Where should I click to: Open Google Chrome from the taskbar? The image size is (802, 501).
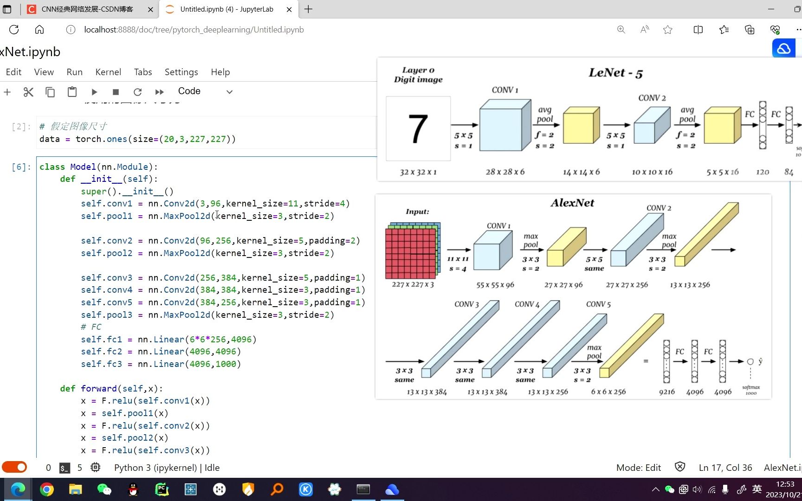click(46, 489)
